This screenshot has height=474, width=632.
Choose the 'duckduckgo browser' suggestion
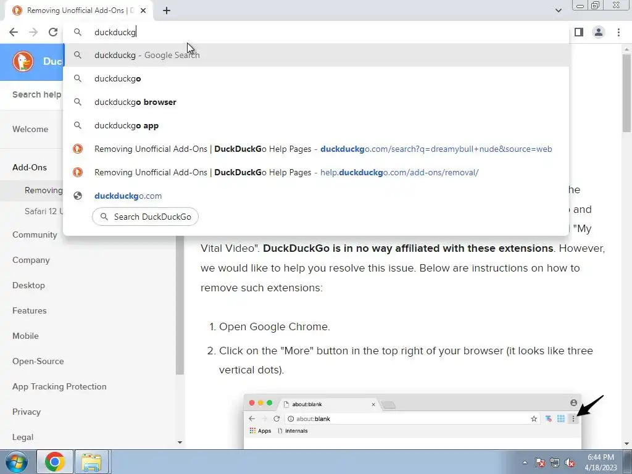[316, 102]
